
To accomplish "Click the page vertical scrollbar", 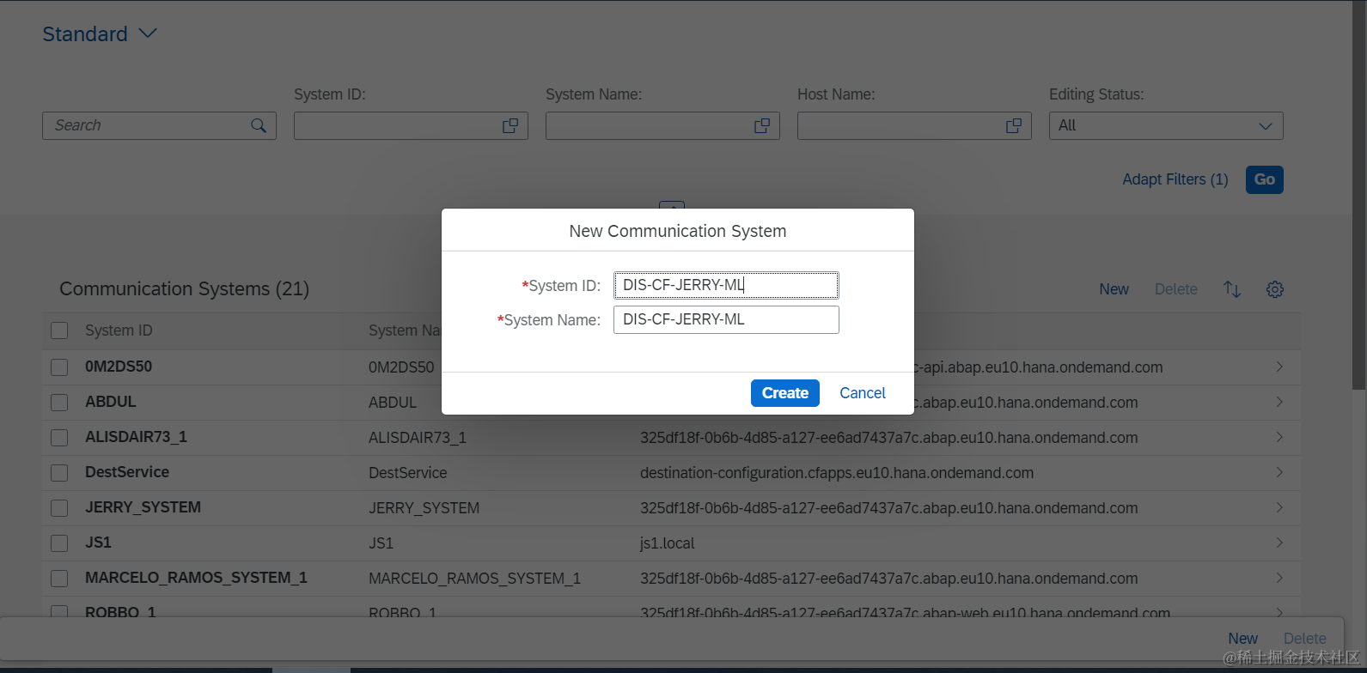I will (1358, 194).
